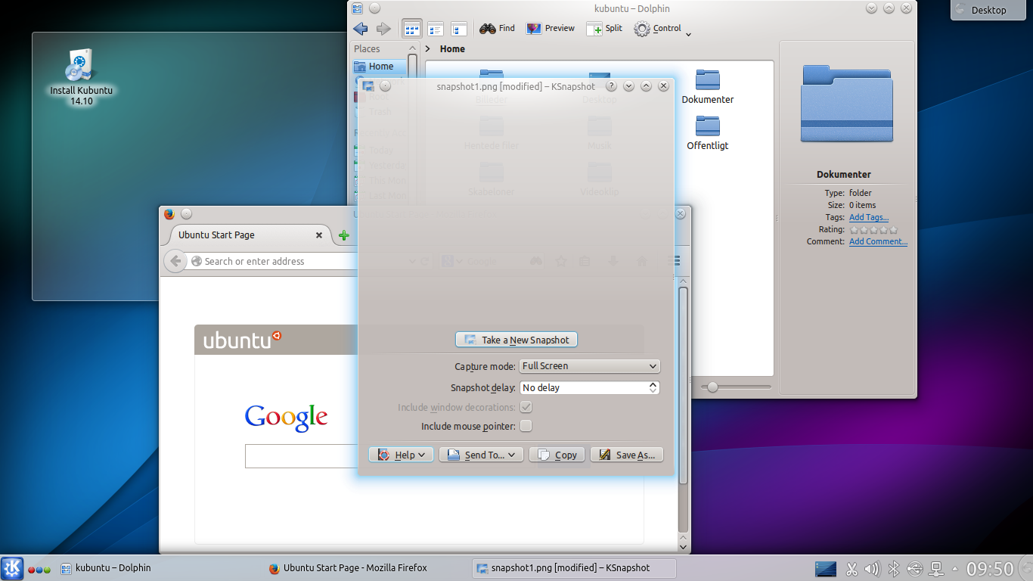The width and height of the screenshot is (1033, 581).
Task: Open the volume control tray icon
Action: click(872, 569)
